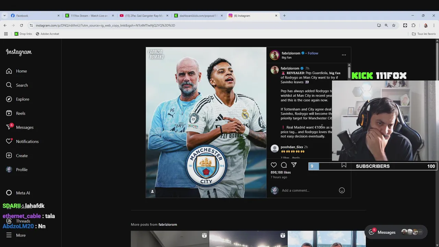The width and height of the screenshot is (439, 247).
Task: Open the second thumbnail under More posts
Action: [248, 239]
